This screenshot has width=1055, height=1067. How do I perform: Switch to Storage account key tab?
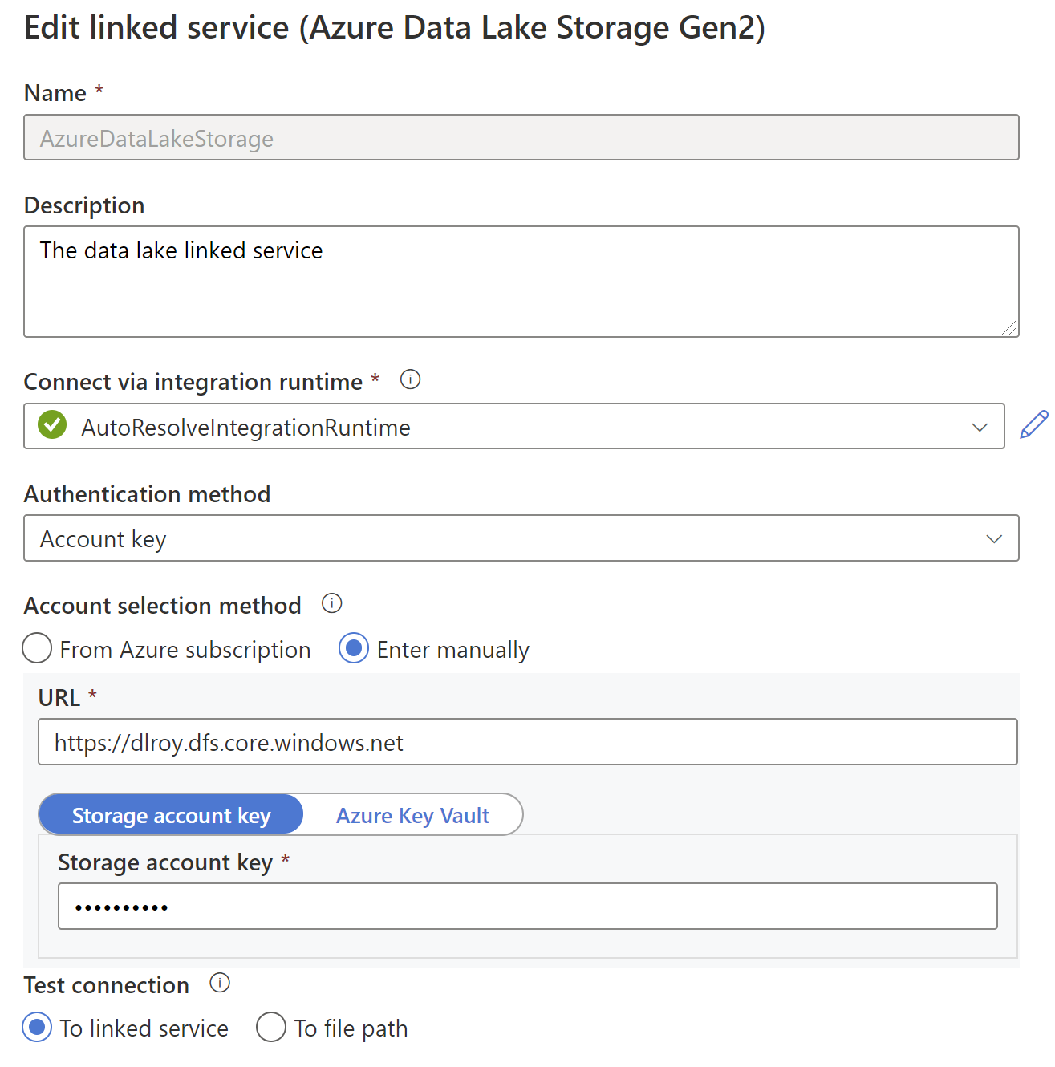(171, 815)
